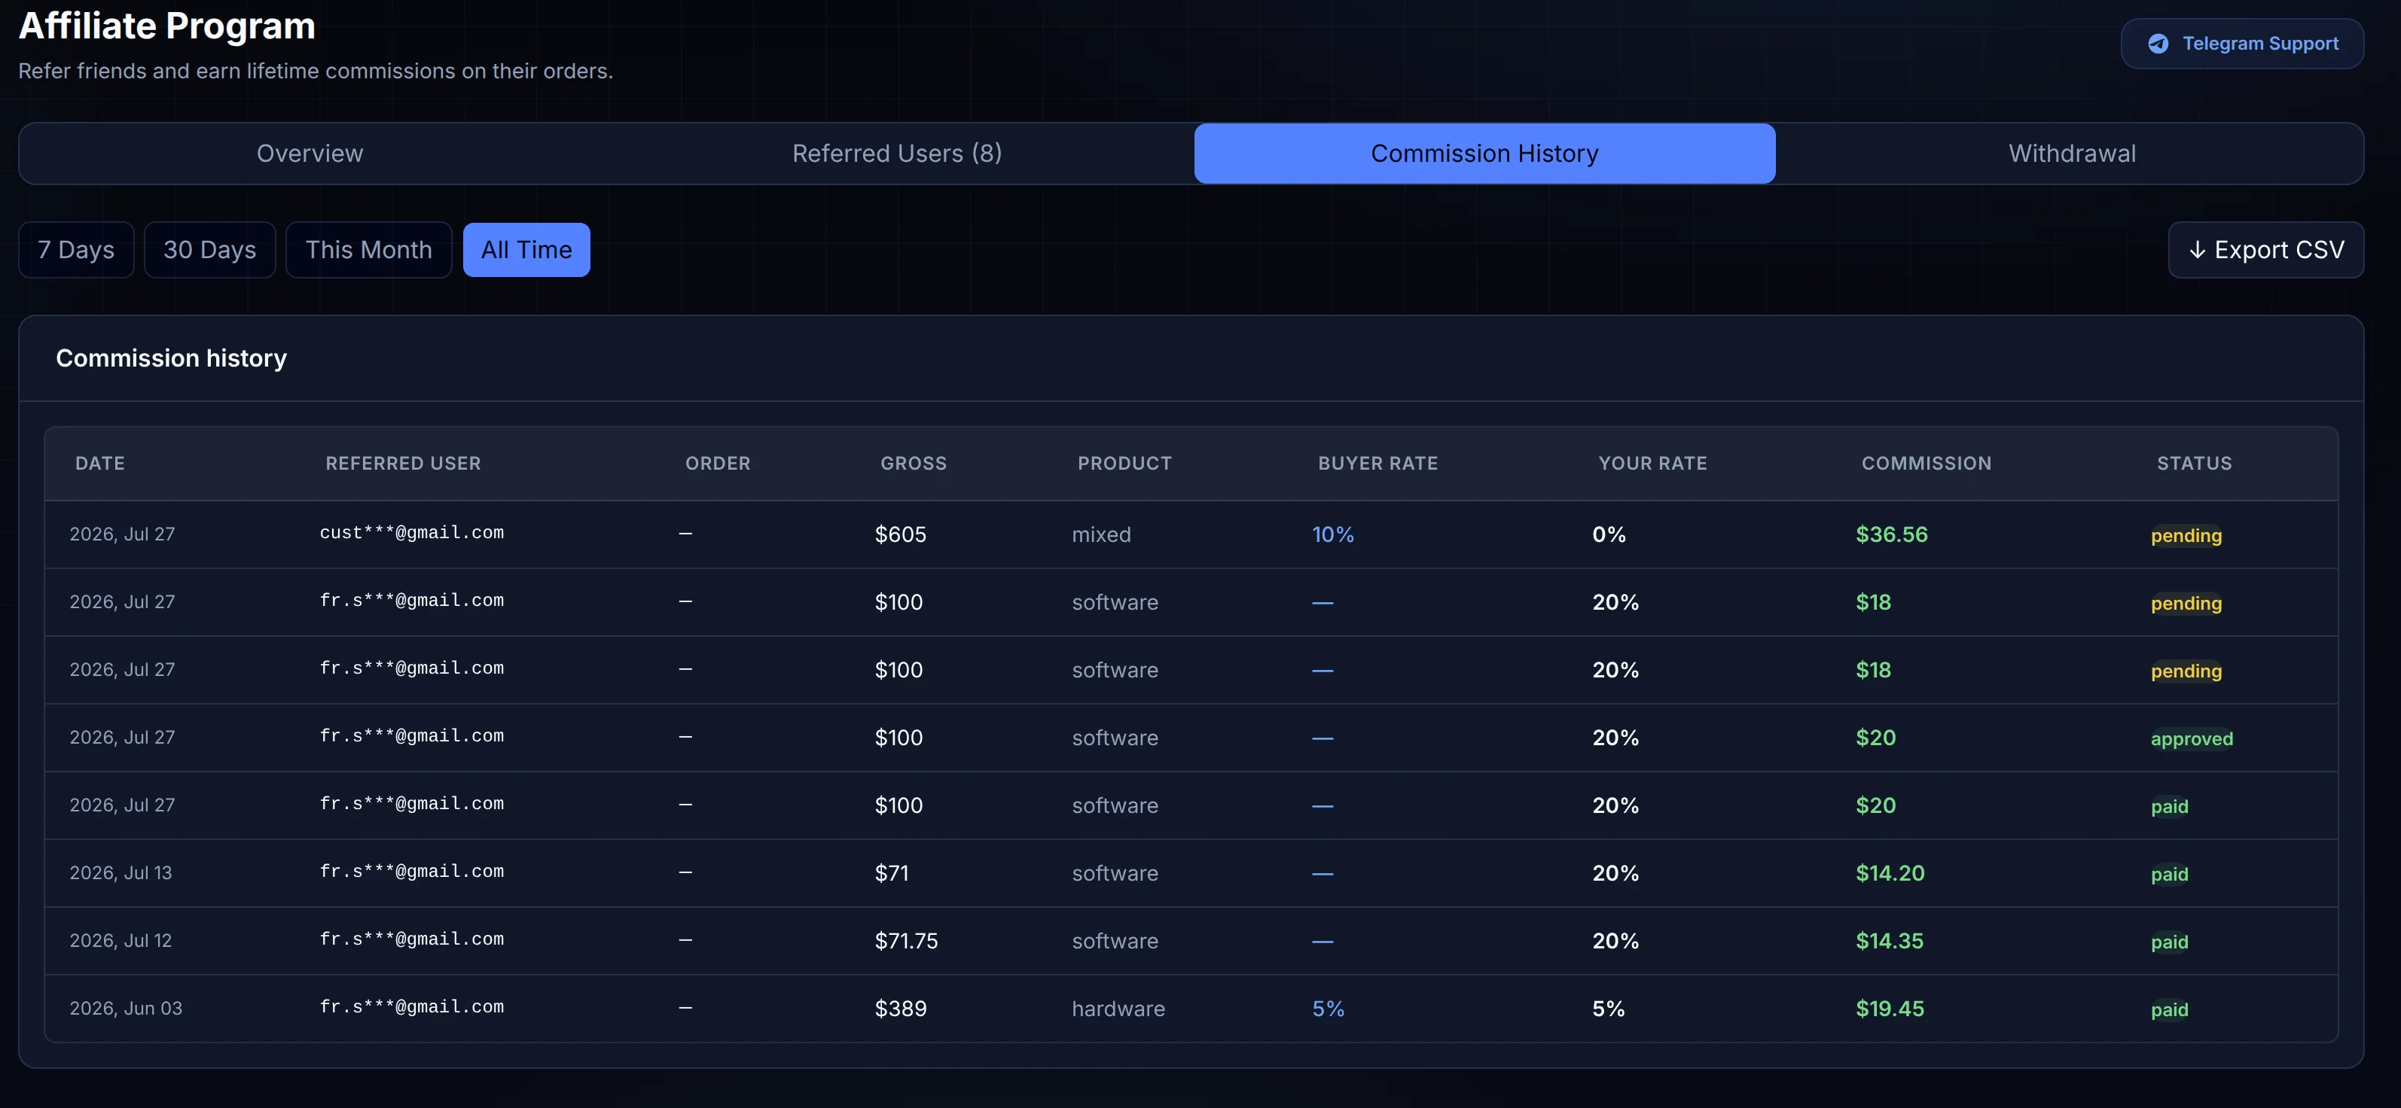
Task: Open the Referred Users (8) tab
Action: 897,154
